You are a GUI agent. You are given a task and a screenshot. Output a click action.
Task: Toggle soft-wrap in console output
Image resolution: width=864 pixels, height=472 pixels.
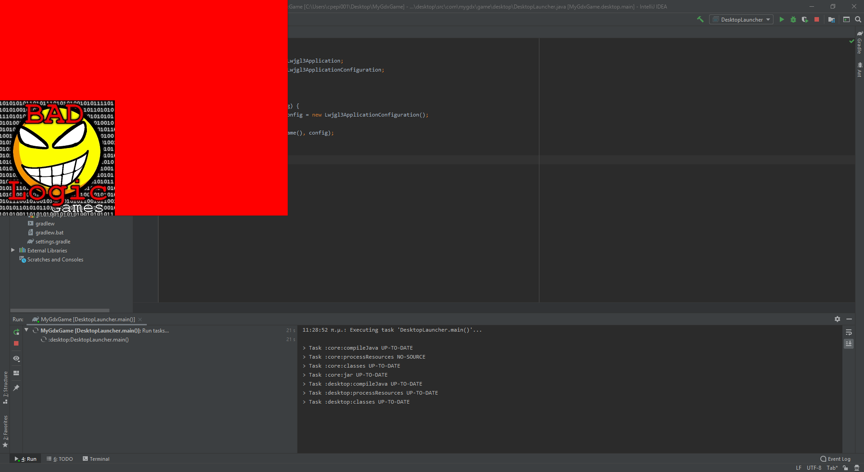click(x=848, y=333)
